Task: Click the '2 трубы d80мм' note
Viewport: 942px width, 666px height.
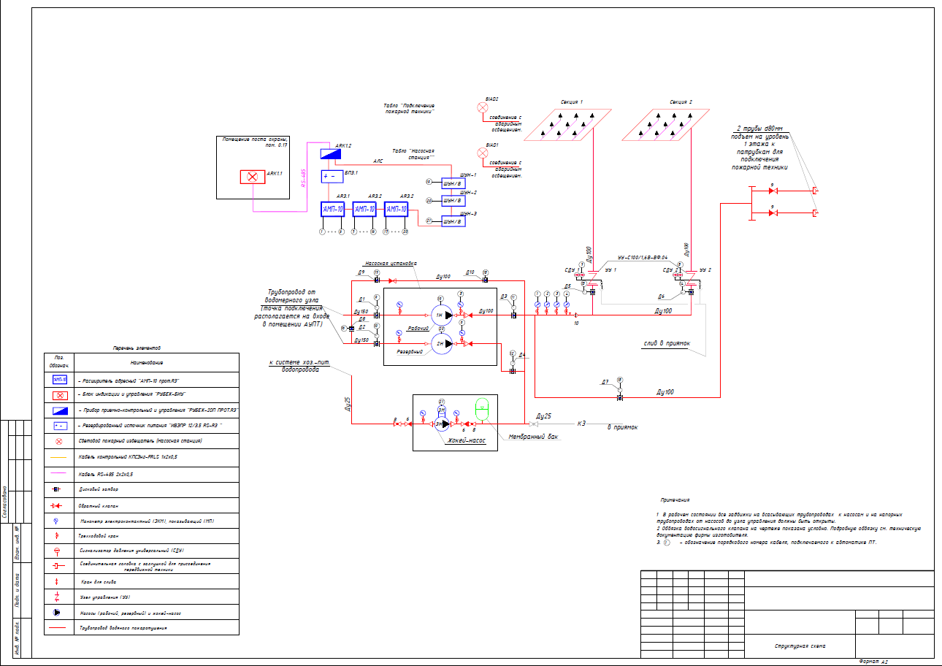Action: pyautogui.click(x=759, y=128)
